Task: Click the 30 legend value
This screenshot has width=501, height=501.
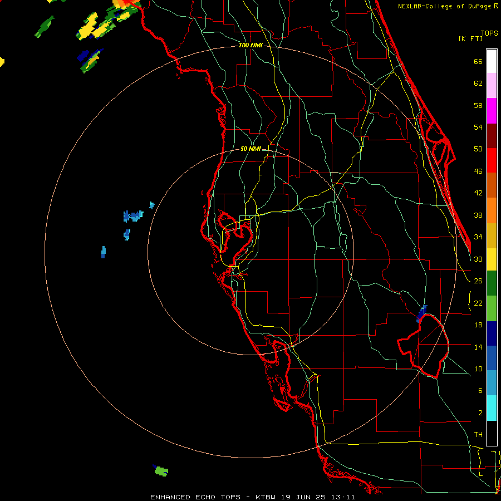Action: pos(478,259)
